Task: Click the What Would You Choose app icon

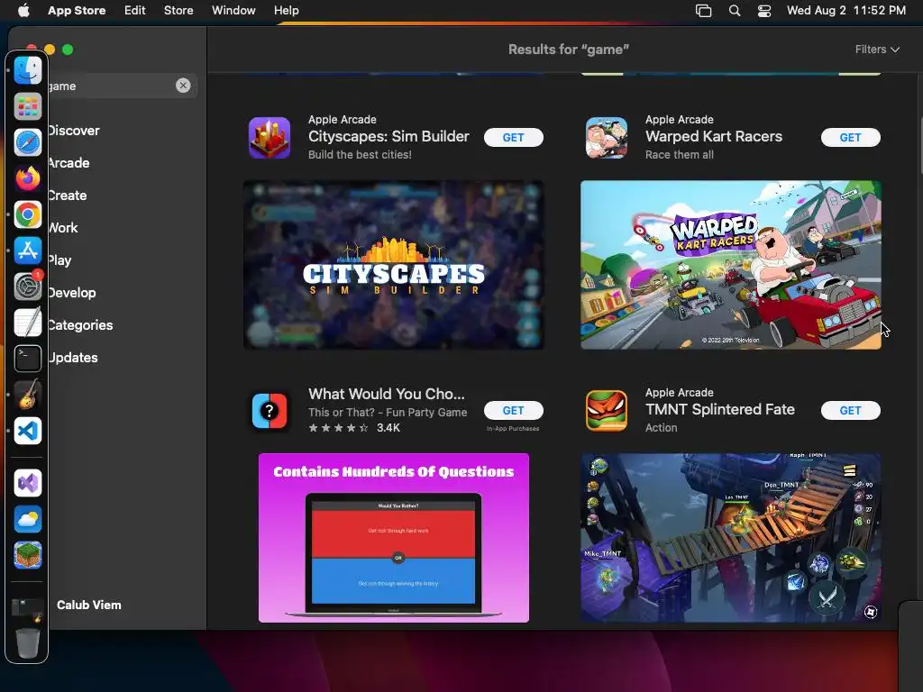Action: point(269,411)
